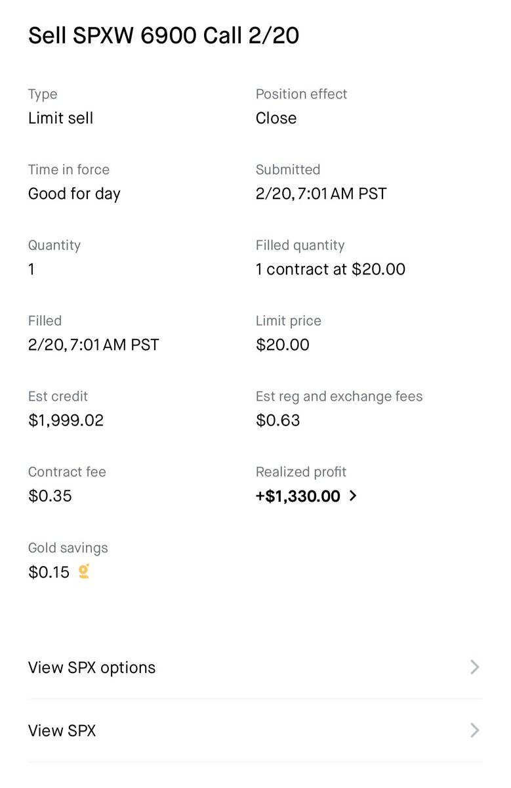Open the View SPX options link
The image size is (511, 788).
pyautogui.click(x=92, y=667)
